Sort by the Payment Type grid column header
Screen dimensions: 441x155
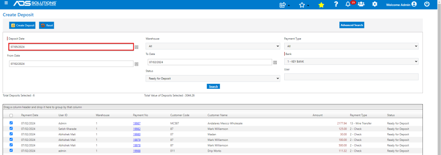[358, 115]
